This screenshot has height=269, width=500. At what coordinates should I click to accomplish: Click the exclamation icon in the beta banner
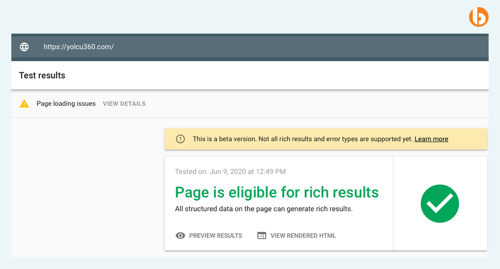pos(180,139)
